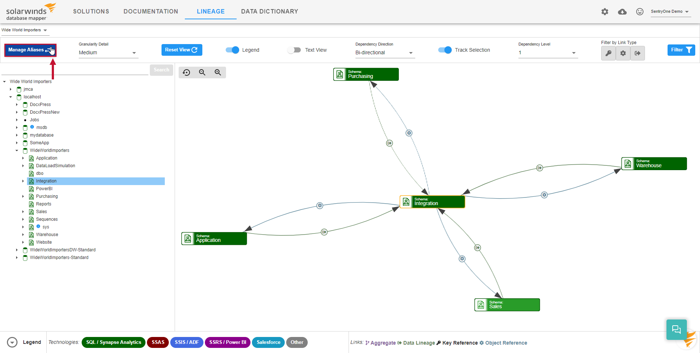This screenshot has width=700, height=353.
Task: Click object reference link from Integration to Application
Action: [x=320, y=205]
